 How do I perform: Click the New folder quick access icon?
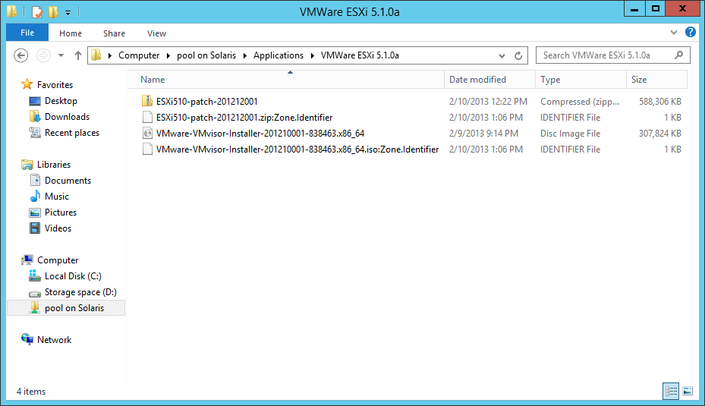pyautogui.click(x=54, y=11)
